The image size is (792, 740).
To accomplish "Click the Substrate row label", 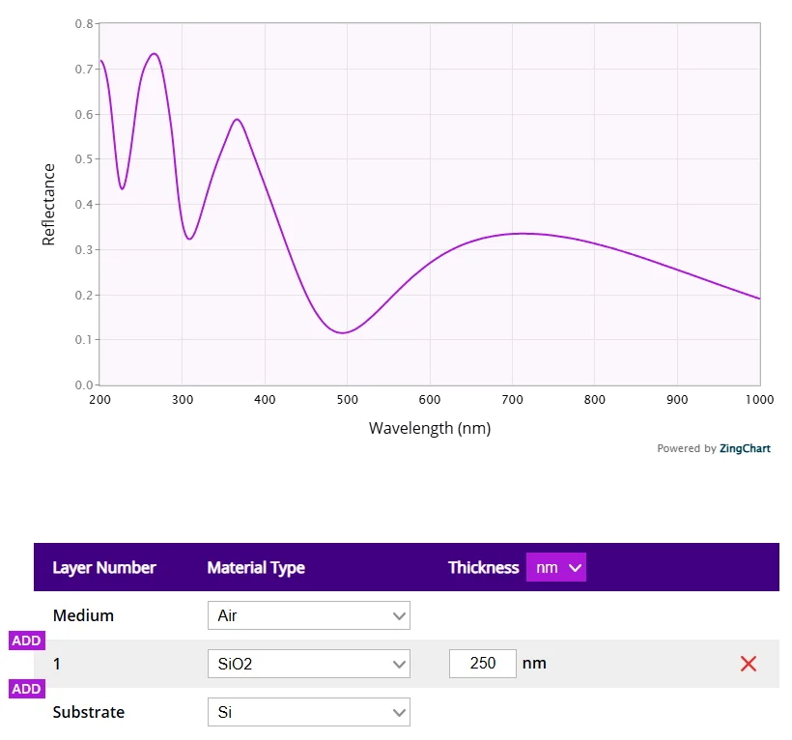I will pyautogui.click(x=89, y=712).
